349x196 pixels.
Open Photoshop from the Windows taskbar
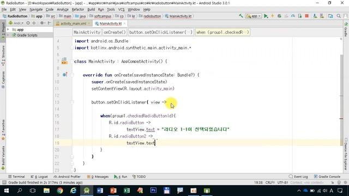[x=153, y=191]
